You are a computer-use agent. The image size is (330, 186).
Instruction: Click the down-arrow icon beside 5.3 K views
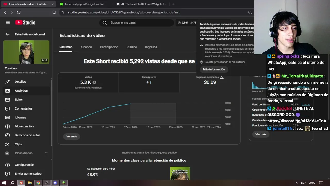click(x=94, y=82)
